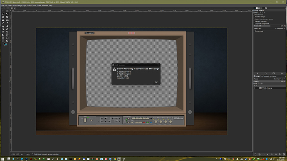Select the Zoom magnifier tool
Viewport: 287px width, 161px height.
pyautogui.click(x=7, y=32)
